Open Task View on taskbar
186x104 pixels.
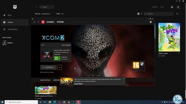coord(45,102)
